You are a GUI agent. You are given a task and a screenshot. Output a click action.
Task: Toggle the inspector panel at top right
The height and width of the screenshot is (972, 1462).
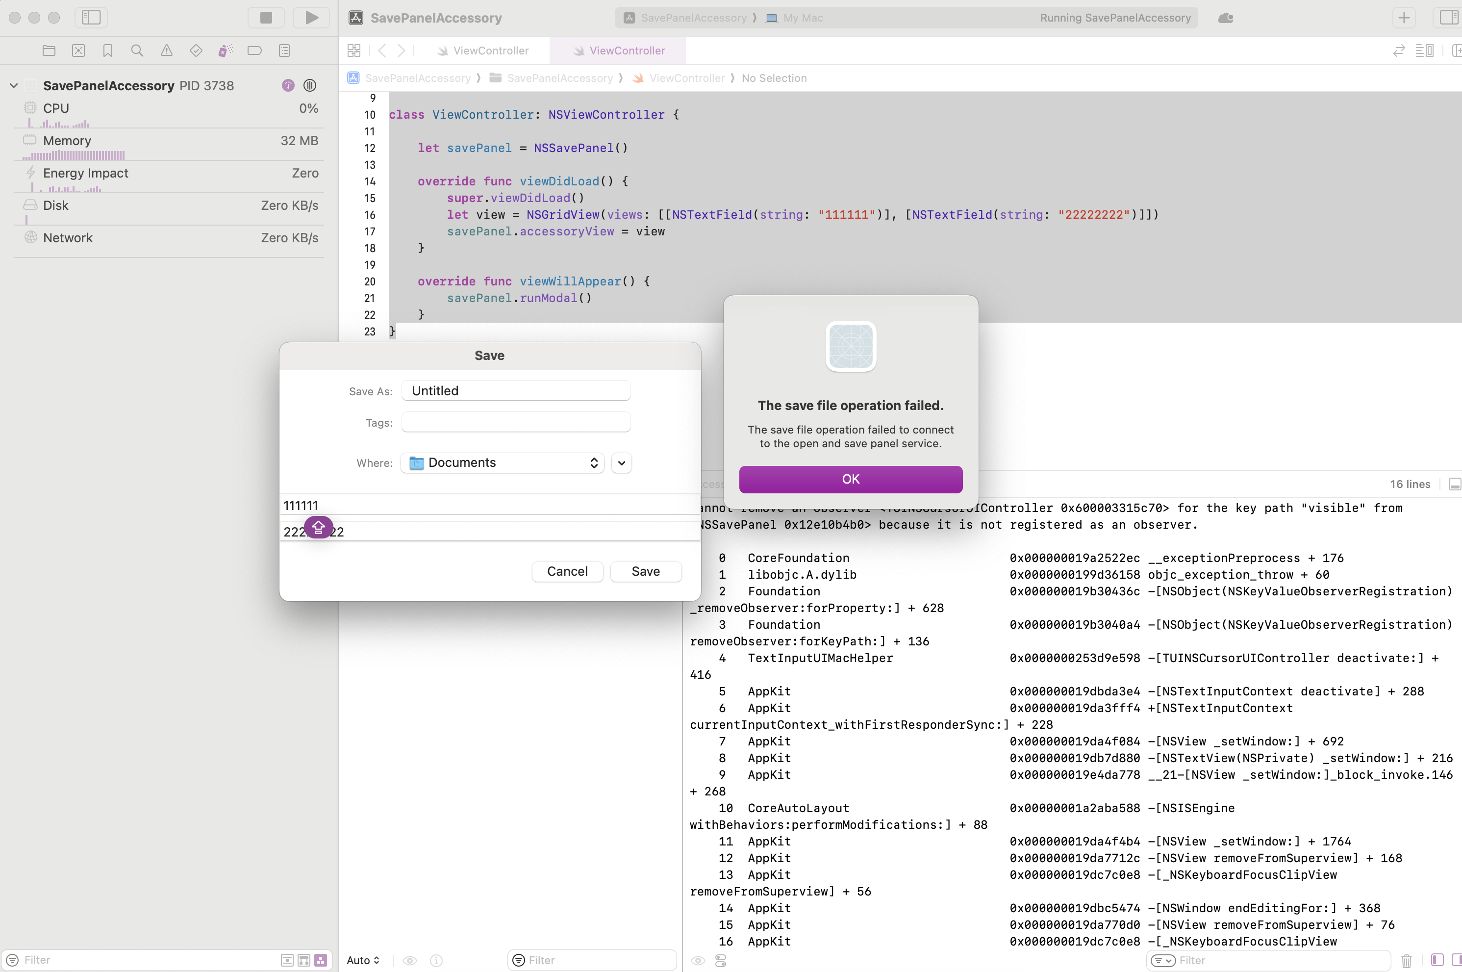[1448, 17]
